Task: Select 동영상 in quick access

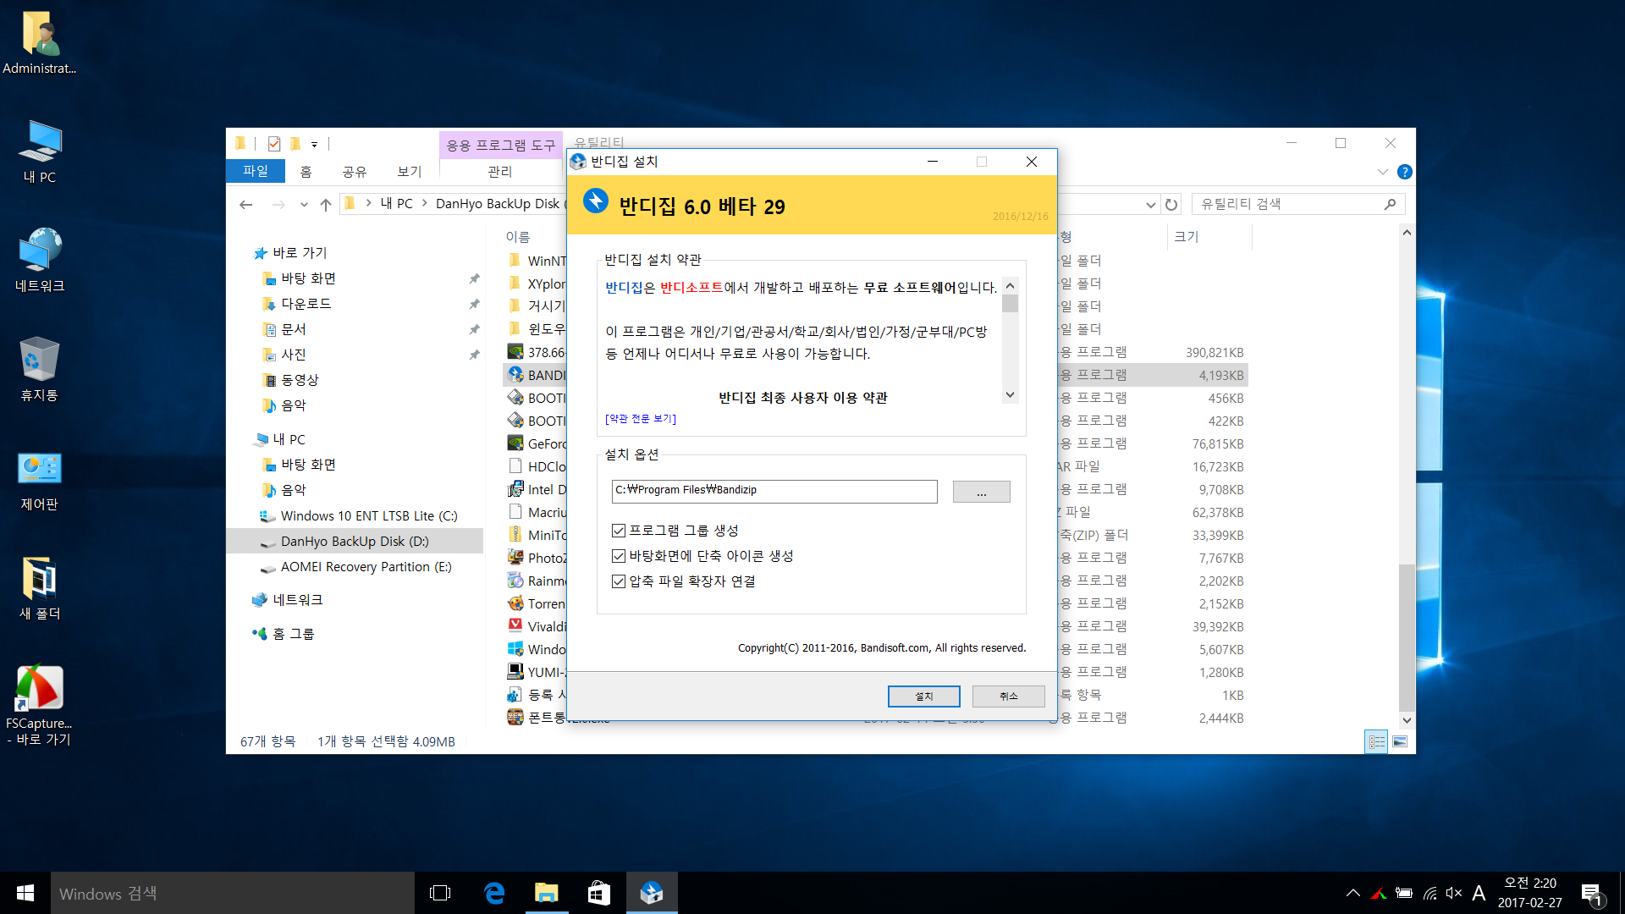Action: click(300, 380)
